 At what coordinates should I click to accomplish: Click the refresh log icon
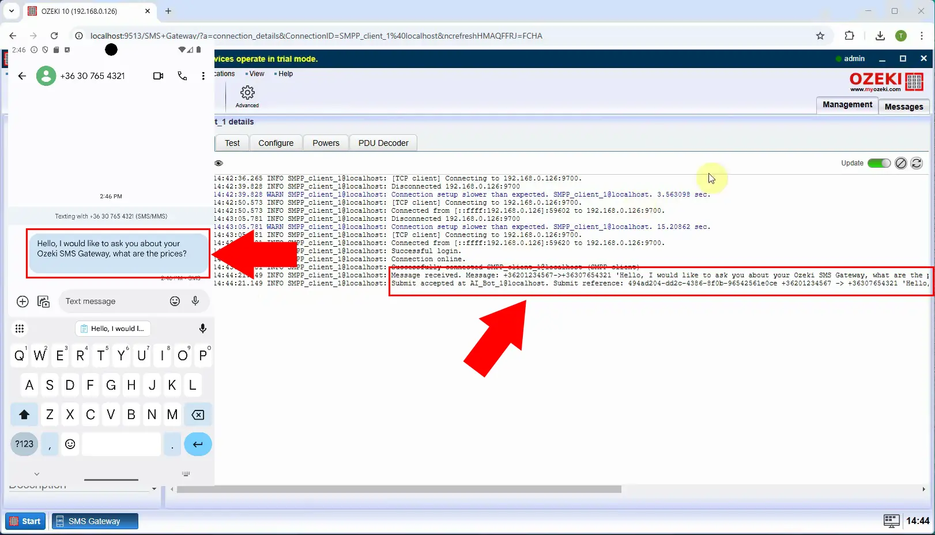pyautogui.click(x=917, y=163)
